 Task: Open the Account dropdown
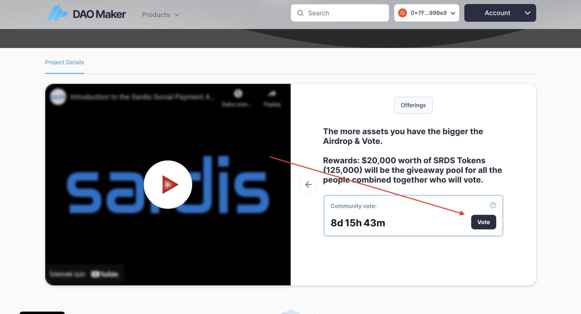click(500, 13)
